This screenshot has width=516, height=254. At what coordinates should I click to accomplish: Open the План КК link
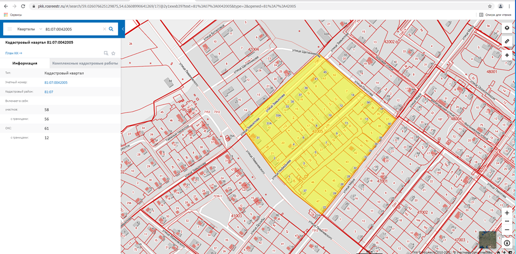[x=13, y=53]
